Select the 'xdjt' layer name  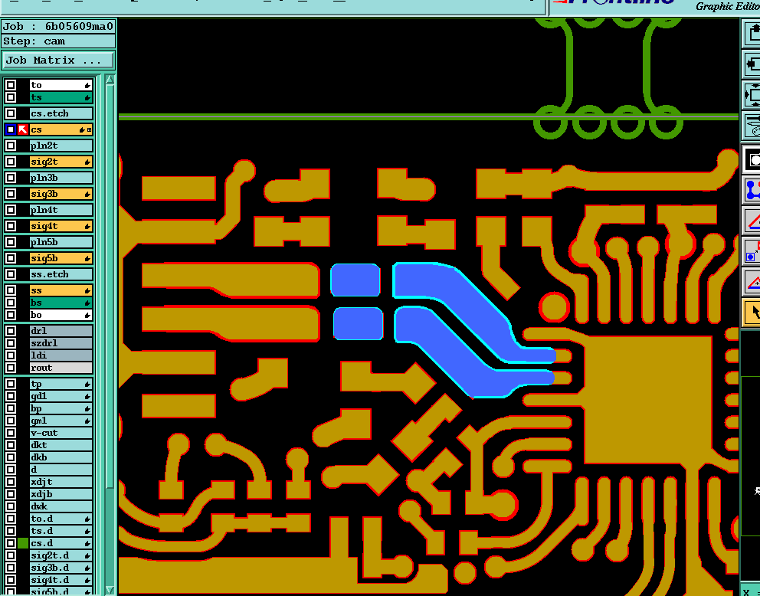(61, 482)
